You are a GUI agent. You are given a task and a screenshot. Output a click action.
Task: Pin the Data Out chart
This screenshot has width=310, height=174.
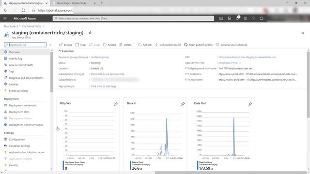click(x=250, y=104)
